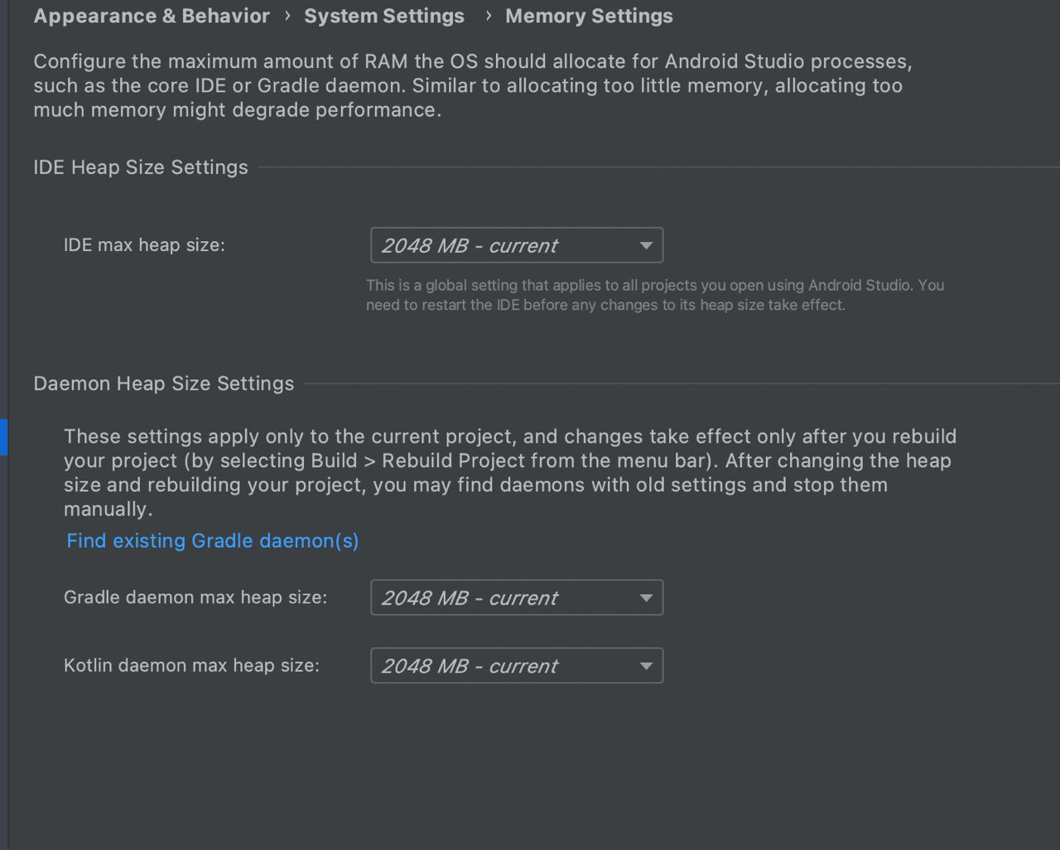Select the Memory Settings breadcrumb

point(589,16)
